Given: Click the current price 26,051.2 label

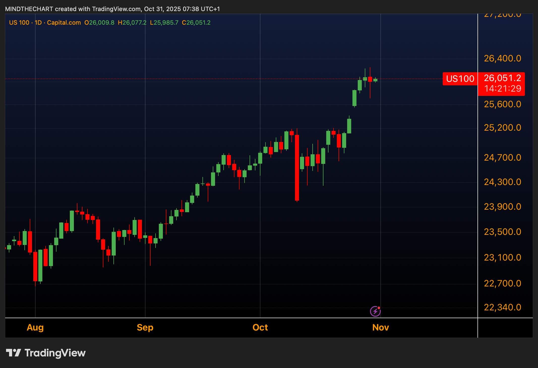Looking at the screenshot, I should (502, 78).
